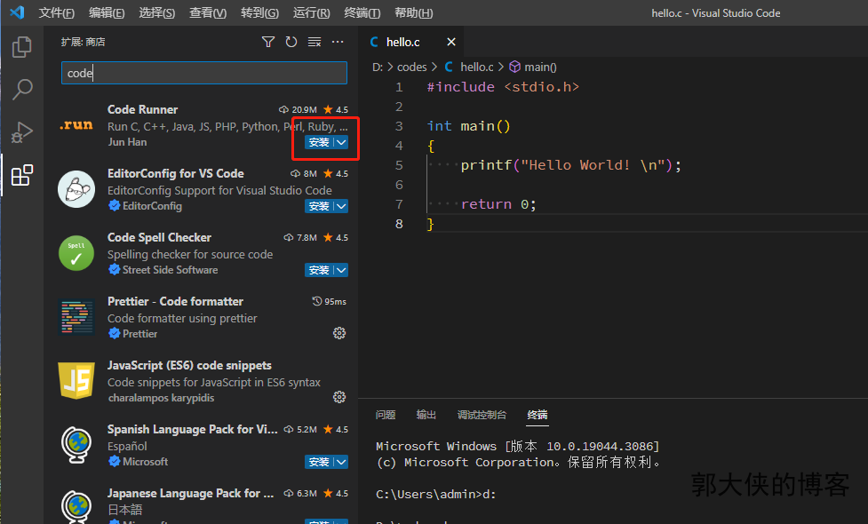
Task: Select the 终端 panel tab
Action: pos(537,415)
